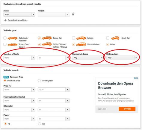Click the trash icon to remove excluded vehicle
Screen dimensions: 142x130
point(73,14)
